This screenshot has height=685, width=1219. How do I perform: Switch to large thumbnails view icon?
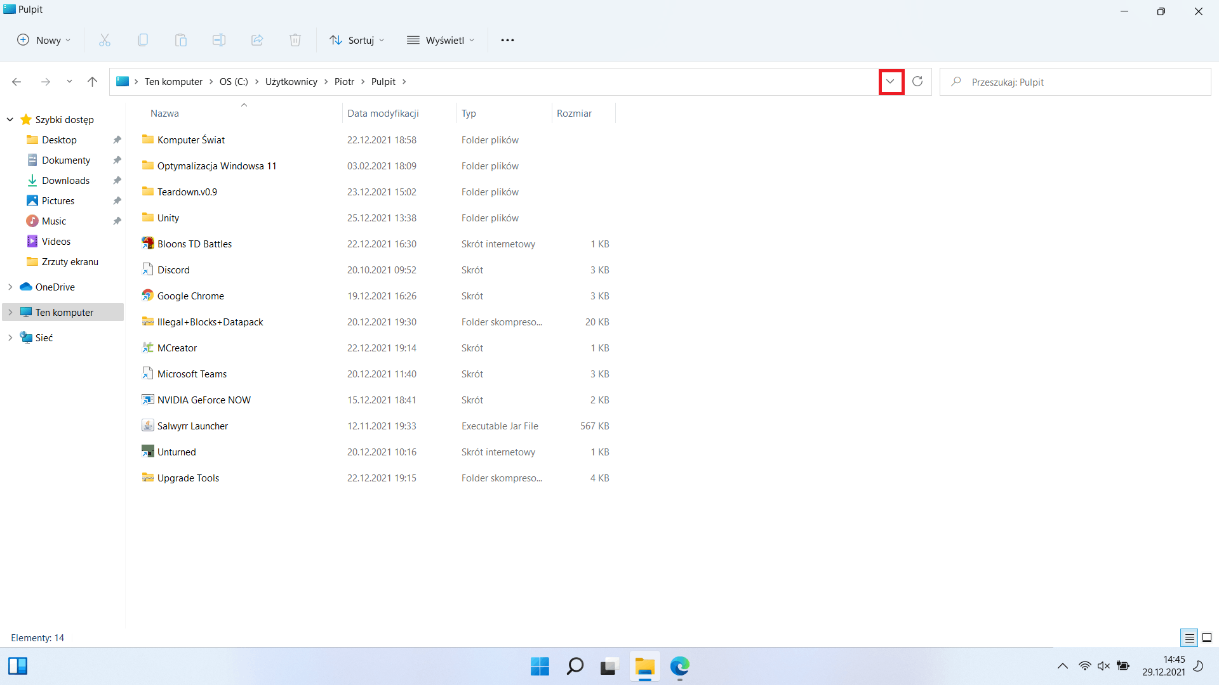pyautogui.click(x=1207, y=637)
